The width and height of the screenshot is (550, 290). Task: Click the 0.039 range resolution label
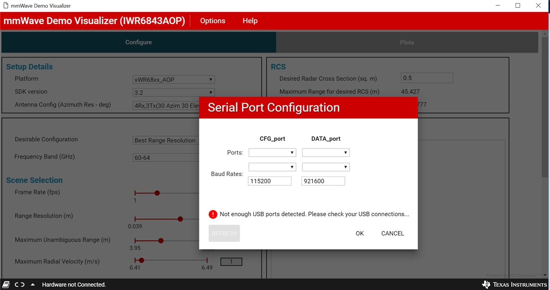pos(135,226)
